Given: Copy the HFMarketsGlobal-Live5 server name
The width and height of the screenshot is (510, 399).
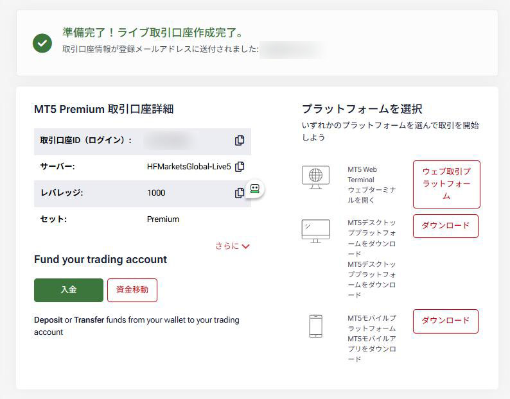Looking at the screenshot, I should tap(240, 167).
